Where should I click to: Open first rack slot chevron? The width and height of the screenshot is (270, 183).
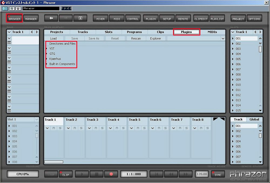9,38
